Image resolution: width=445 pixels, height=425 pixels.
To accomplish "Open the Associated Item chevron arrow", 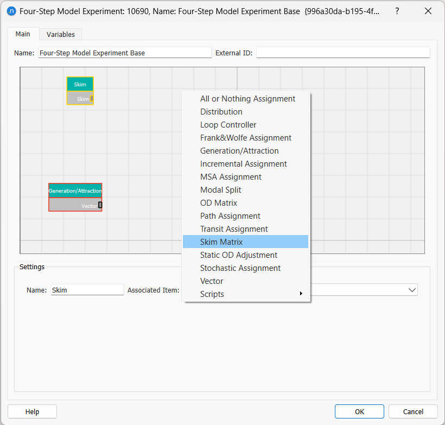I will (413, 289).
